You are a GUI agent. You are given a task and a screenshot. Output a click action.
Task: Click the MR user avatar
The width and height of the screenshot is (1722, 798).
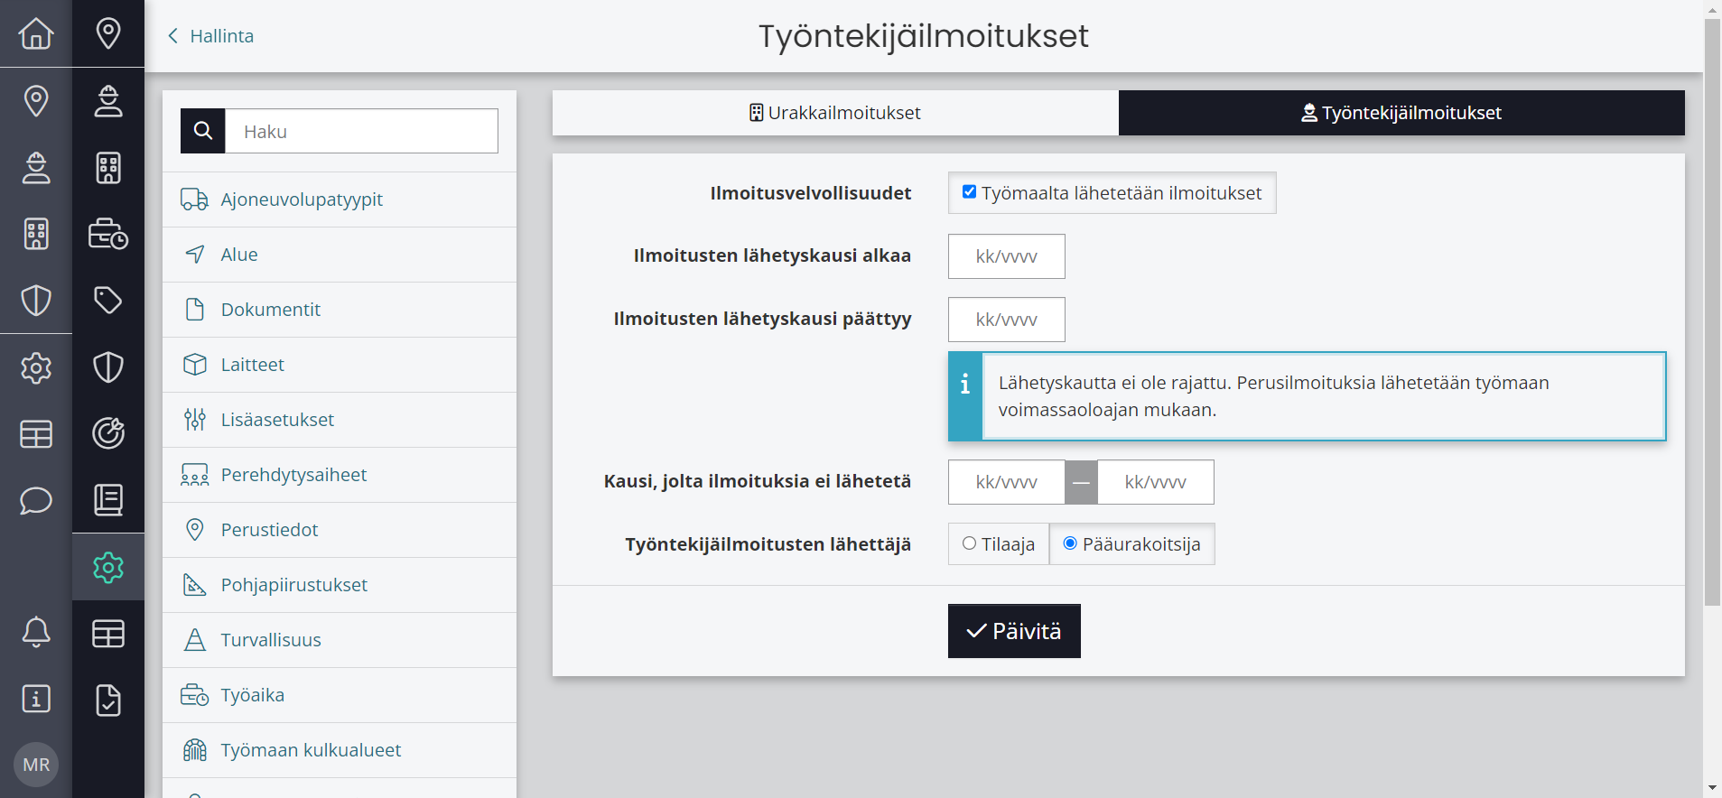coord(36,765)
